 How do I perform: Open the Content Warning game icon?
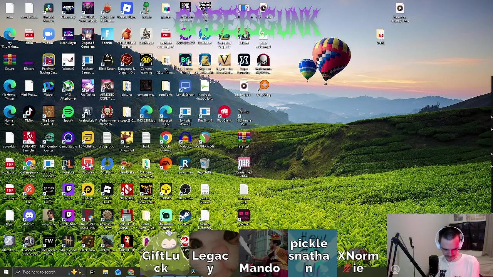(x=146, y=64)
